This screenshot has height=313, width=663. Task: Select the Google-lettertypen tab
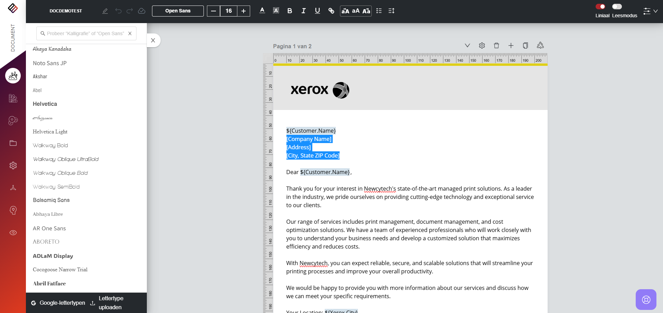pyautogui.click(x=58, y=303)
